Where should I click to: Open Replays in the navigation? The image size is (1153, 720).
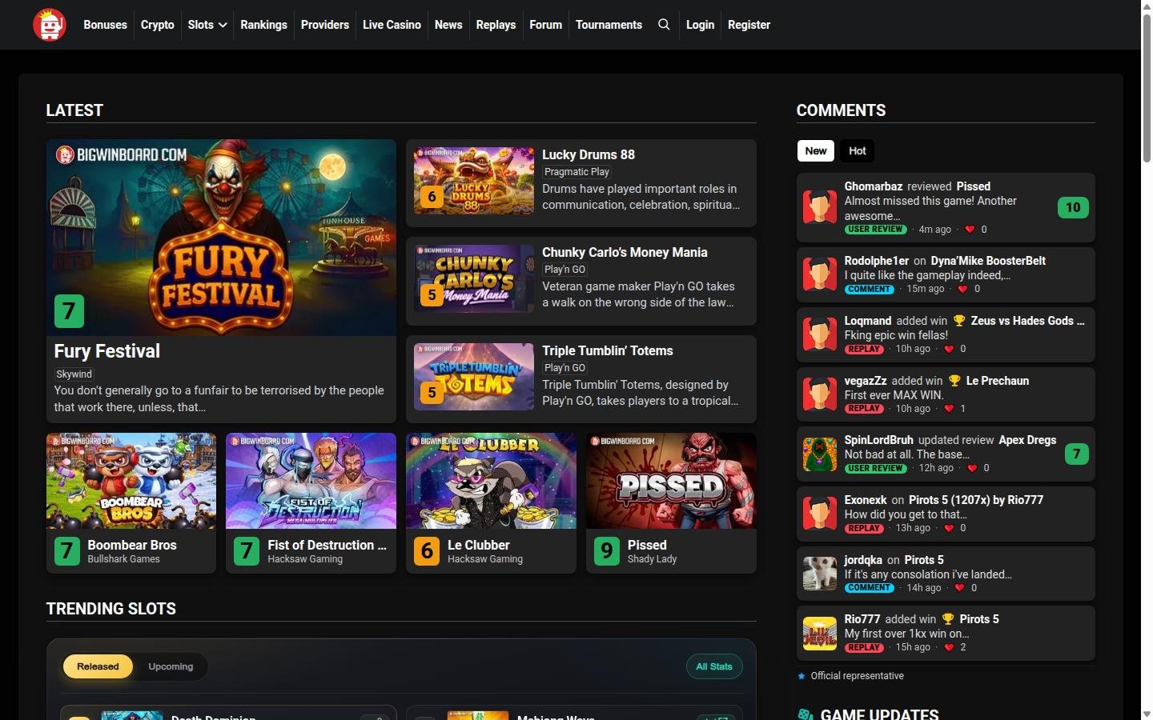point(496,25)
